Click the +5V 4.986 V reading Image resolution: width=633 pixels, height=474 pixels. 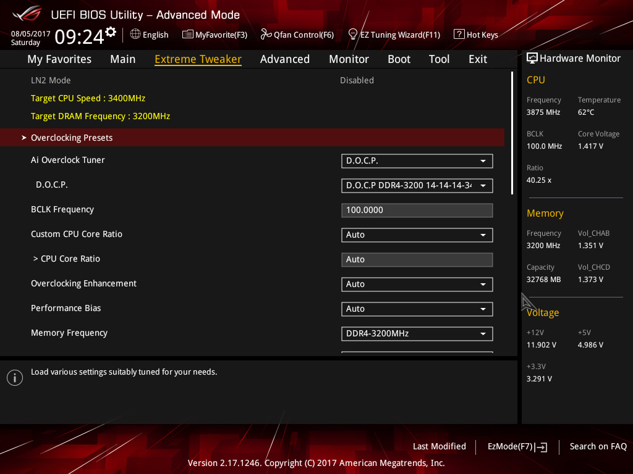coord(590,345)
